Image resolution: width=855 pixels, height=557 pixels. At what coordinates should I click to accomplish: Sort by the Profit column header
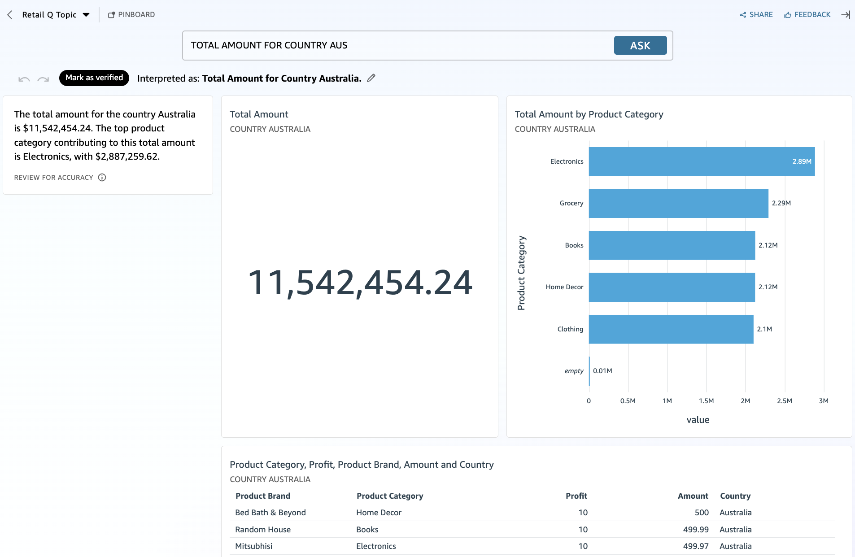coord(576,496)
